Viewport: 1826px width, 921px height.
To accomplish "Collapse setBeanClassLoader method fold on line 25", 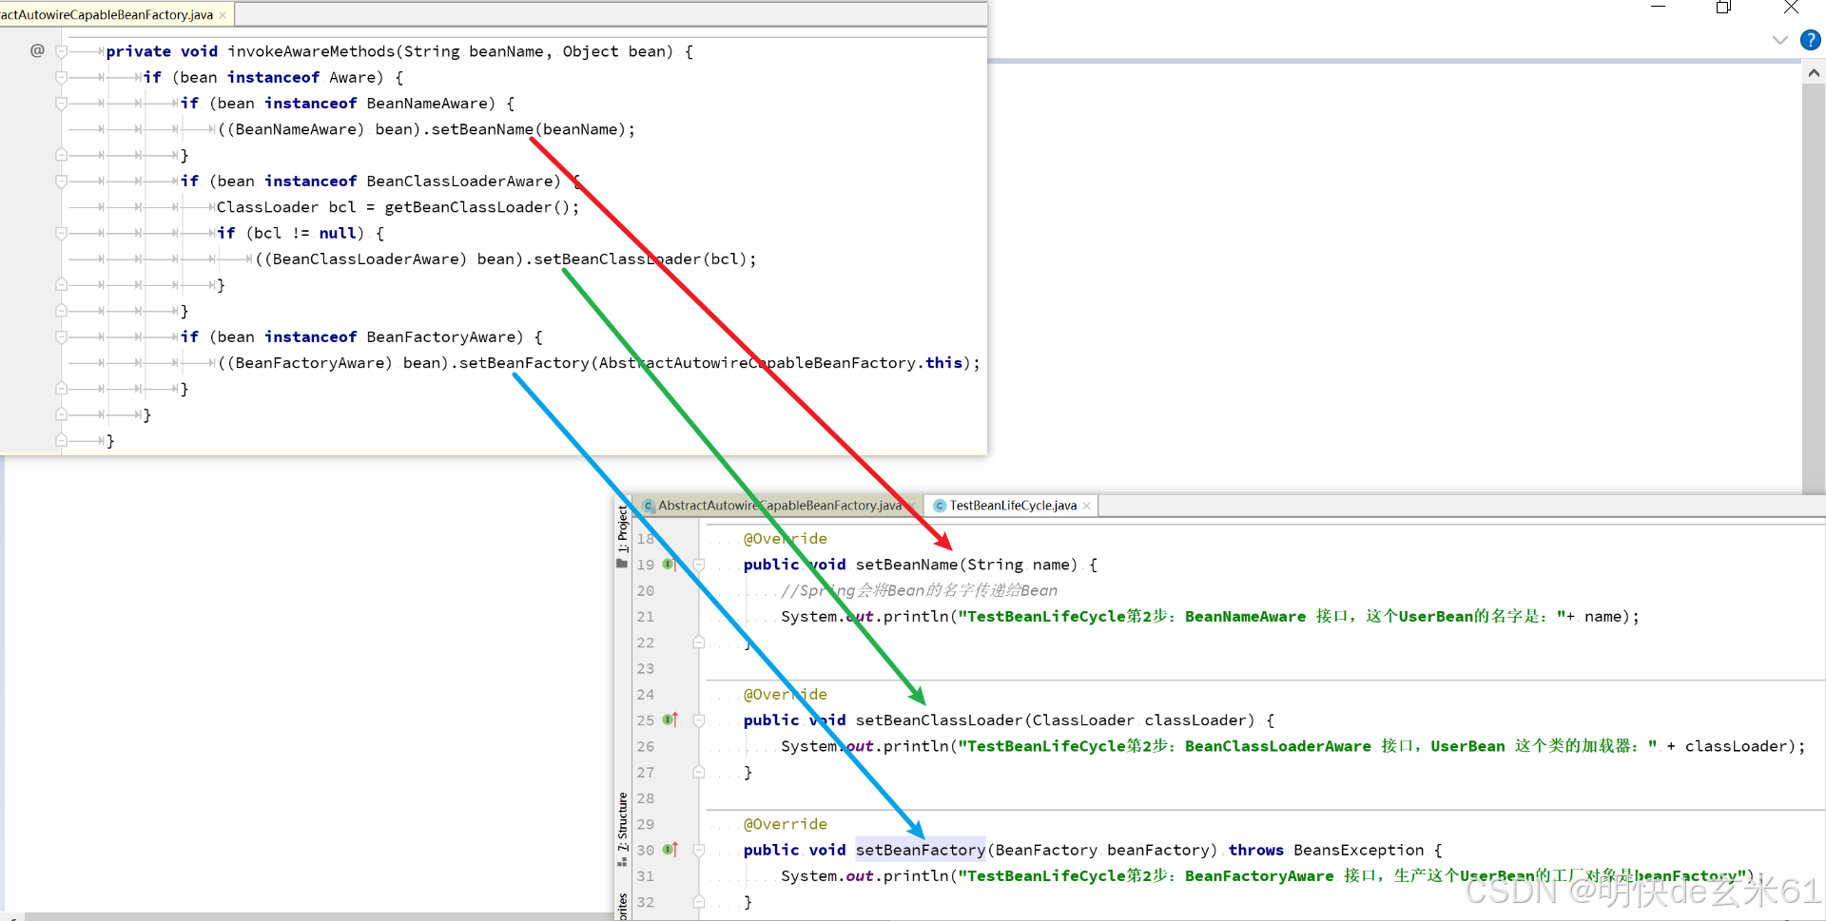I will point(699,720).
